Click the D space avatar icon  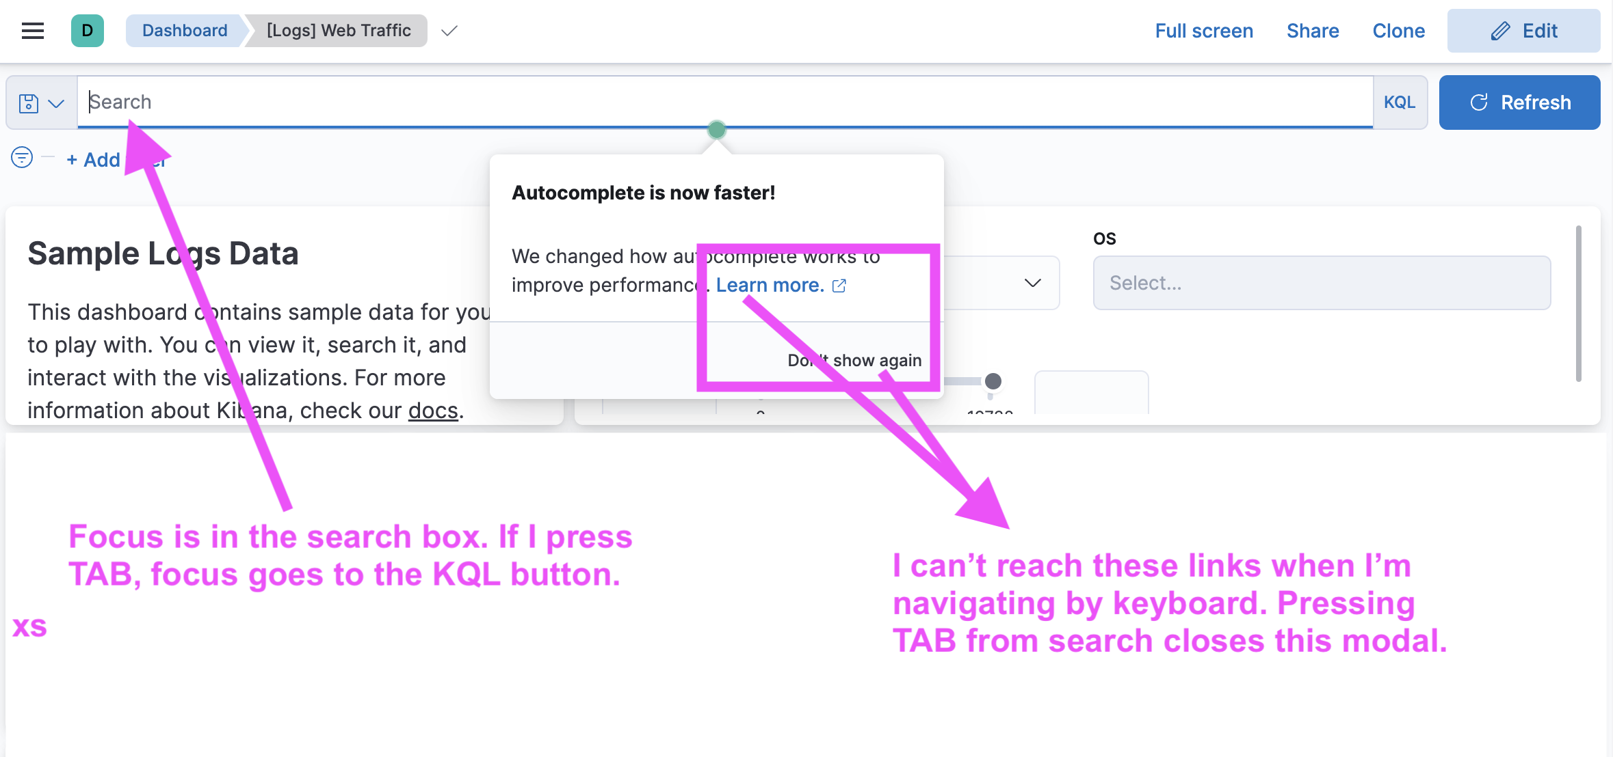tap(86, 31)
